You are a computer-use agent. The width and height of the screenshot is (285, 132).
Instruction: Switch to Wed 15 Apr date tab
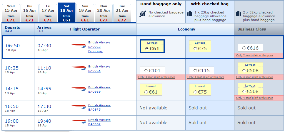click(11, 13)
